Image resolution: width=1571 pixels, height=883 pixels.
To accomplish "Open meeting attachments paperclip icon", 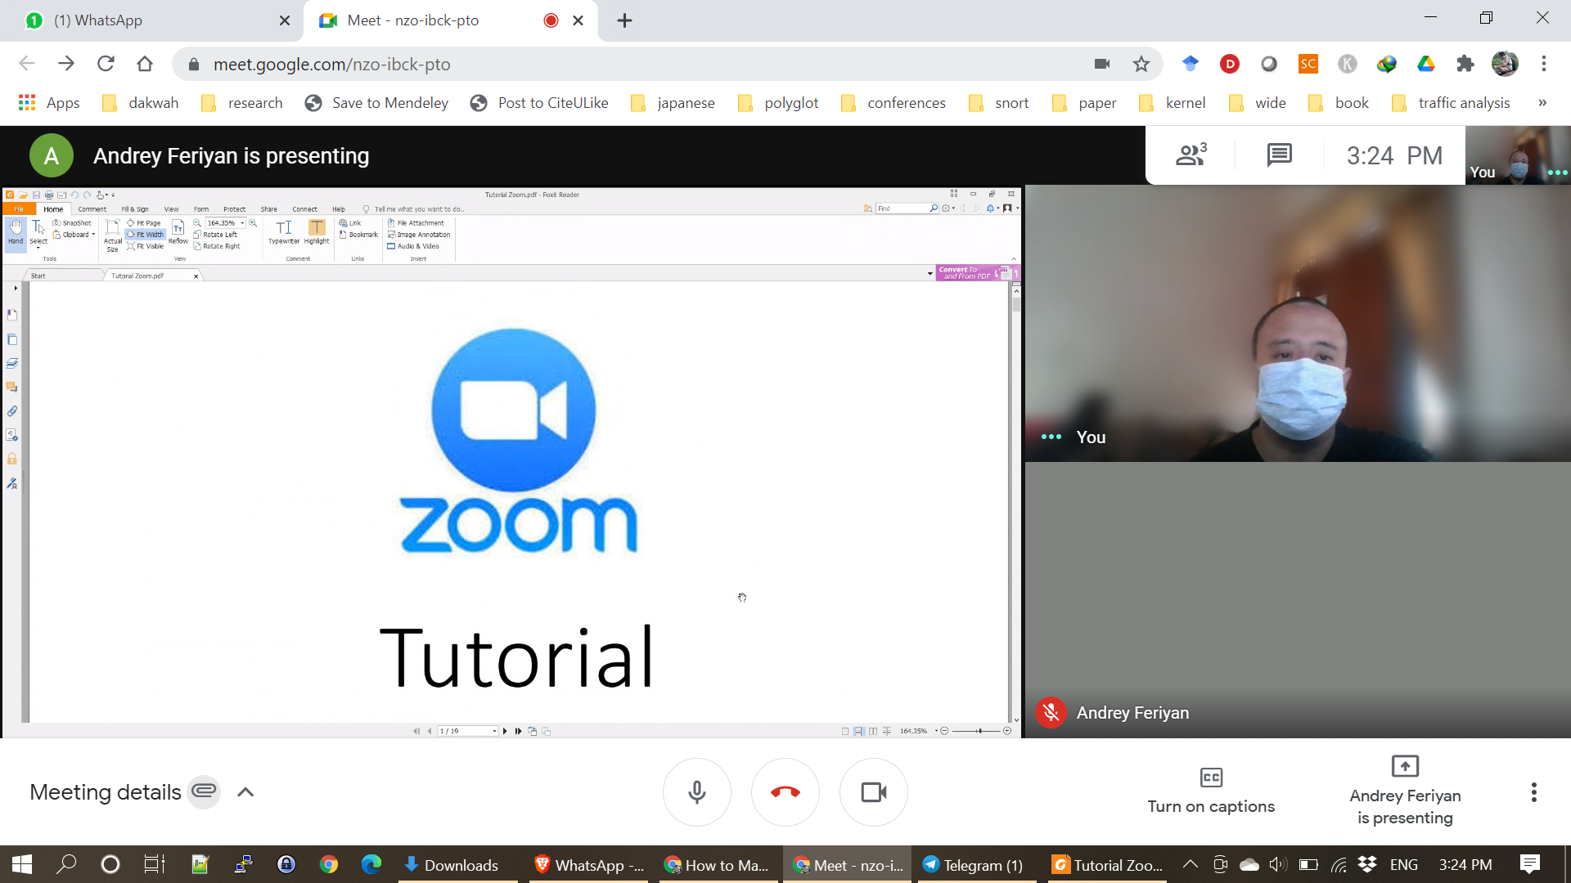I will [x=204, y=791].
